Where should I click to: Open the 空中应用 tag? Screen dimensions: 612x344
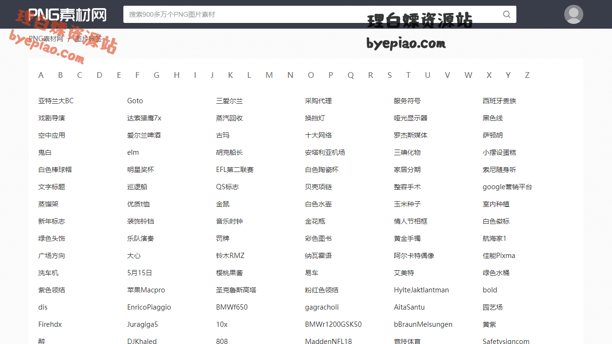[52, 135]
